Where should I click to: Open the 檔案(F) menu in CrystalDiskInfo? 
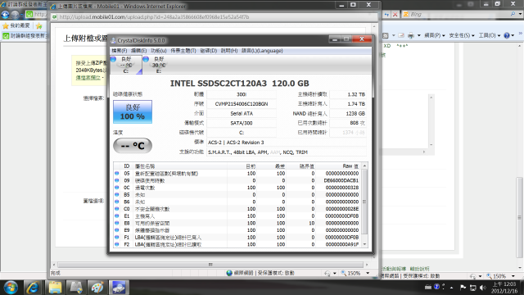(x=120, y=51)
